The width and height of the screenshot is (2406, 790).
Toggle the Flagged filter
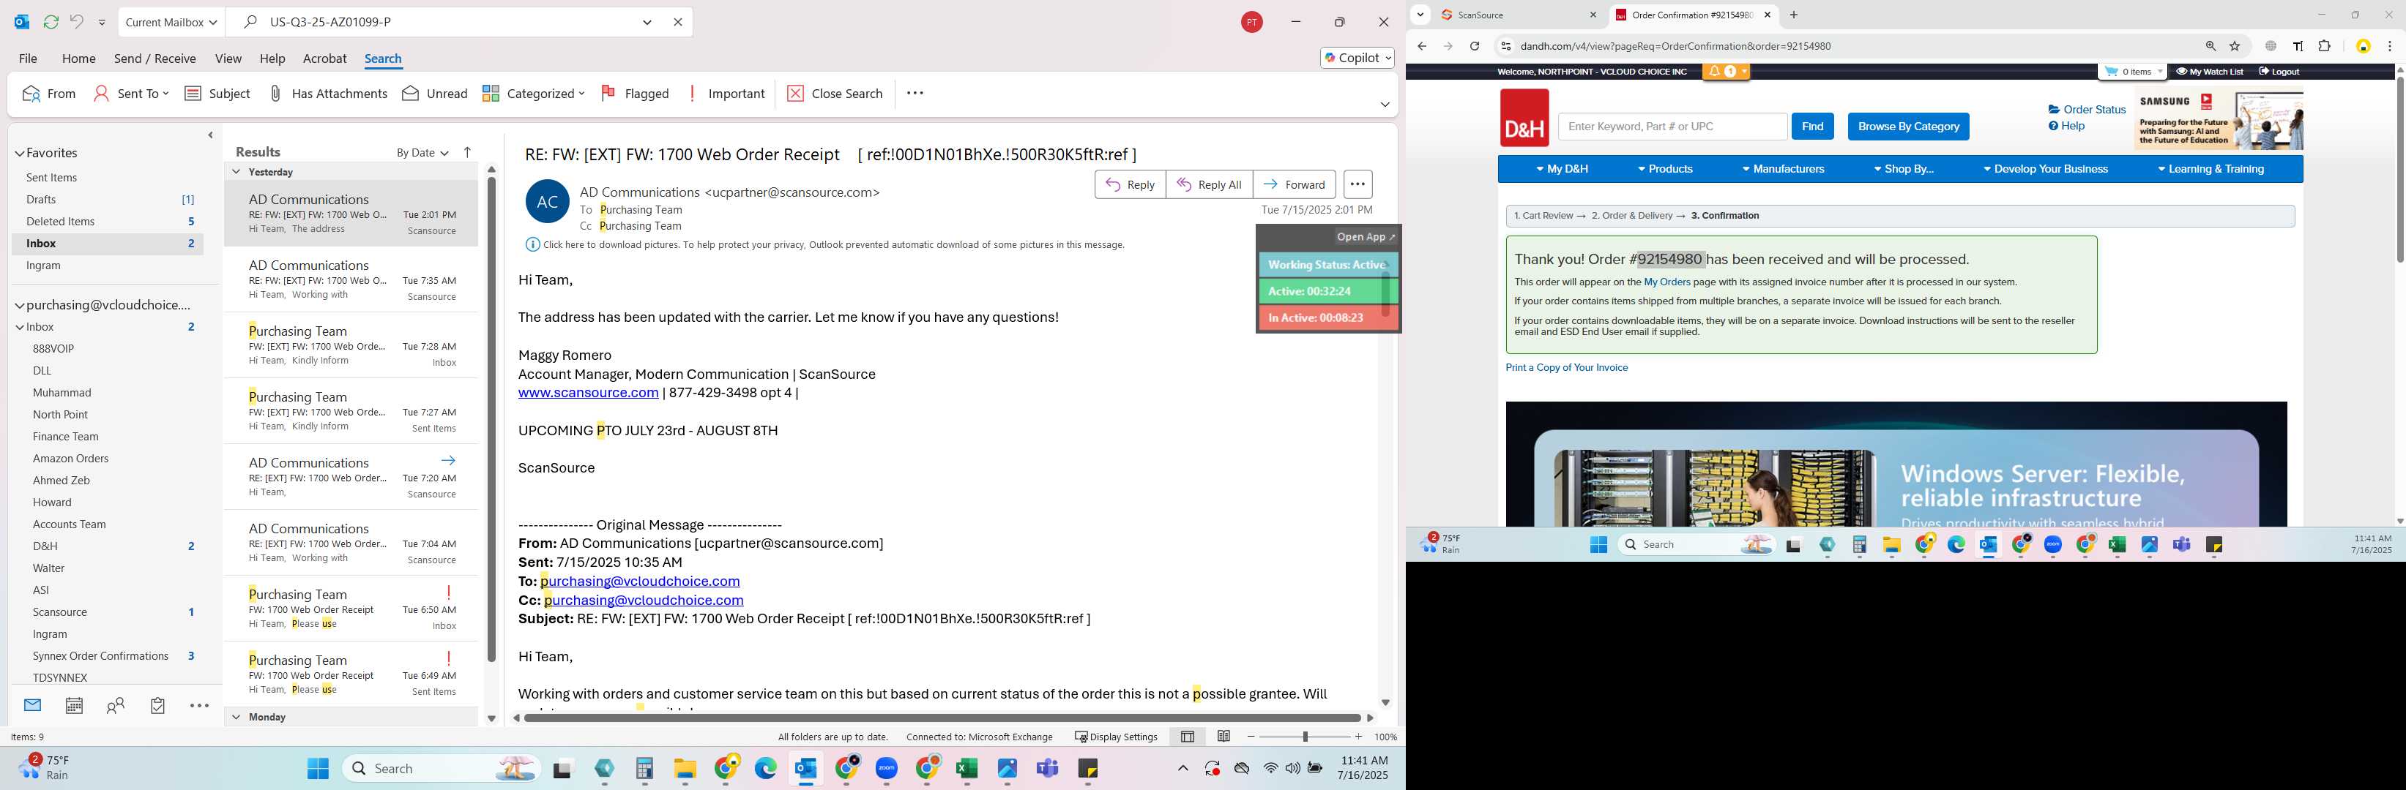coord(635,94)
